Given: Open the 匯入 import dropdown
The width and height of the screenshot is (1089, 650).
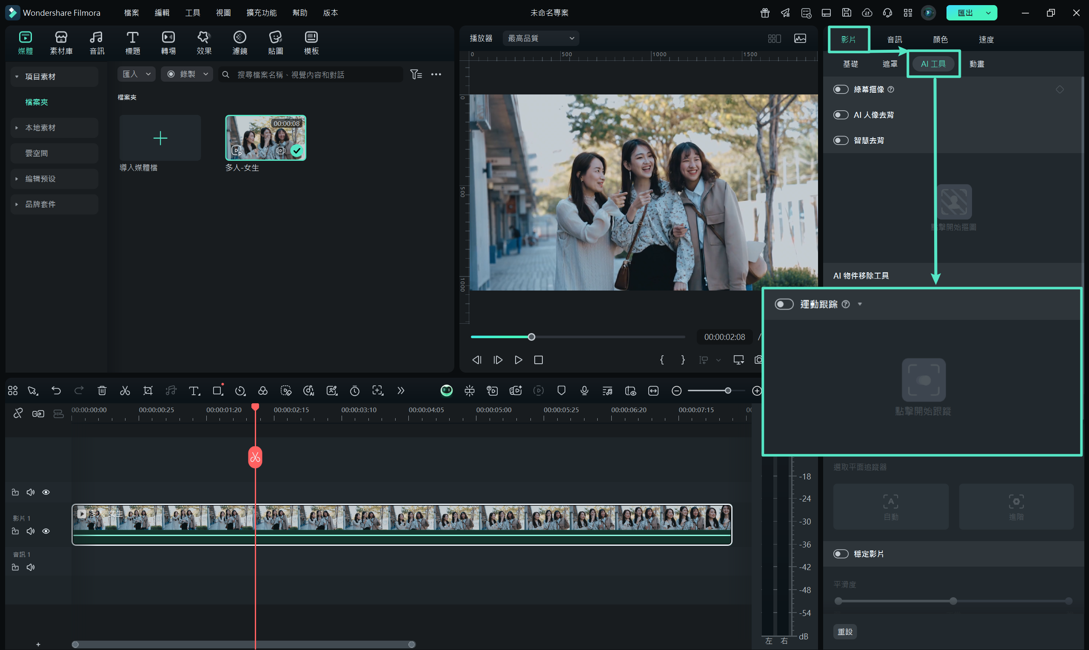Looking at the screenshot, I should click(x=136, y=74).
